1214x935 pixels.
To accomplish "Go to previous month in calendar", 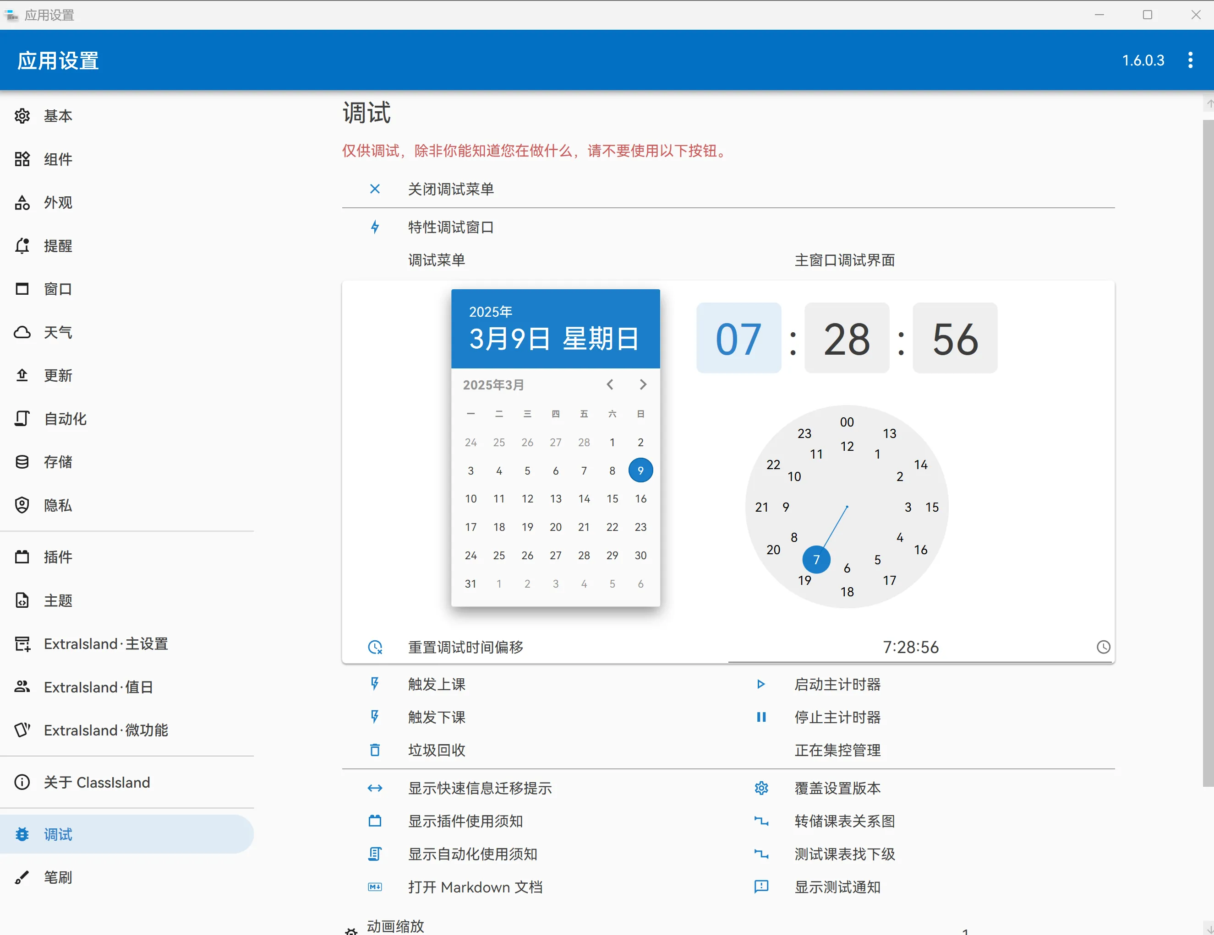I will click(610, 384).
